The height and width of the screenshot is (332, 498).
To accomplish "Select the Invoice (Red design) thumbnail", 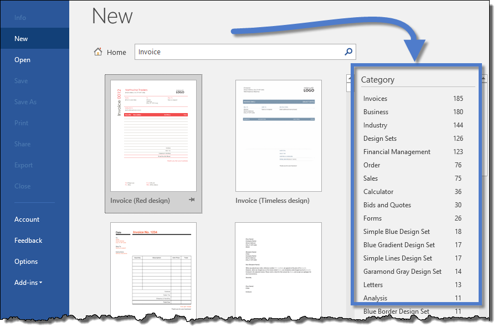I will pos(153,136).
